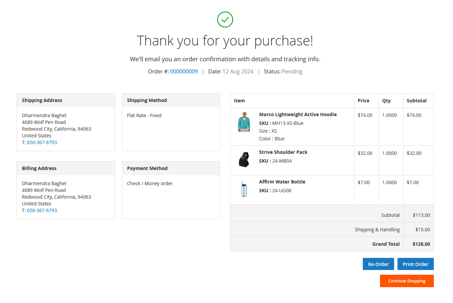Open the Affirm Water Bottle thumbnail
This screenshot has height=303, width=453.
tap(244, 189)
